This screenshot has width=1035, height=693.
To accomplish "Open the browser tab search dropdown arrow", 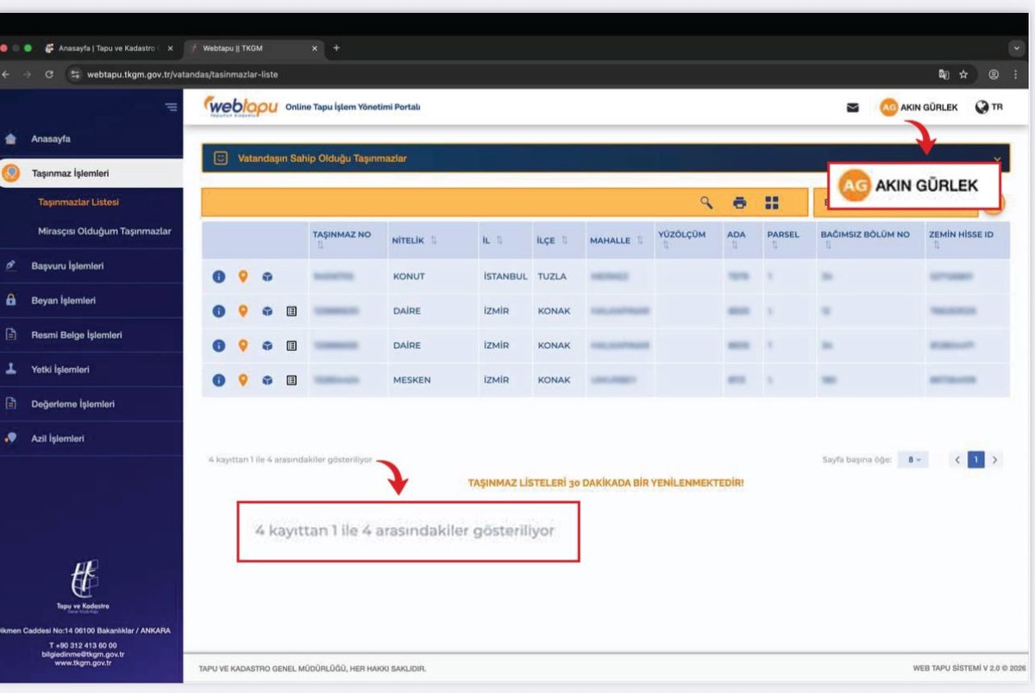I will click(1015, 48).
